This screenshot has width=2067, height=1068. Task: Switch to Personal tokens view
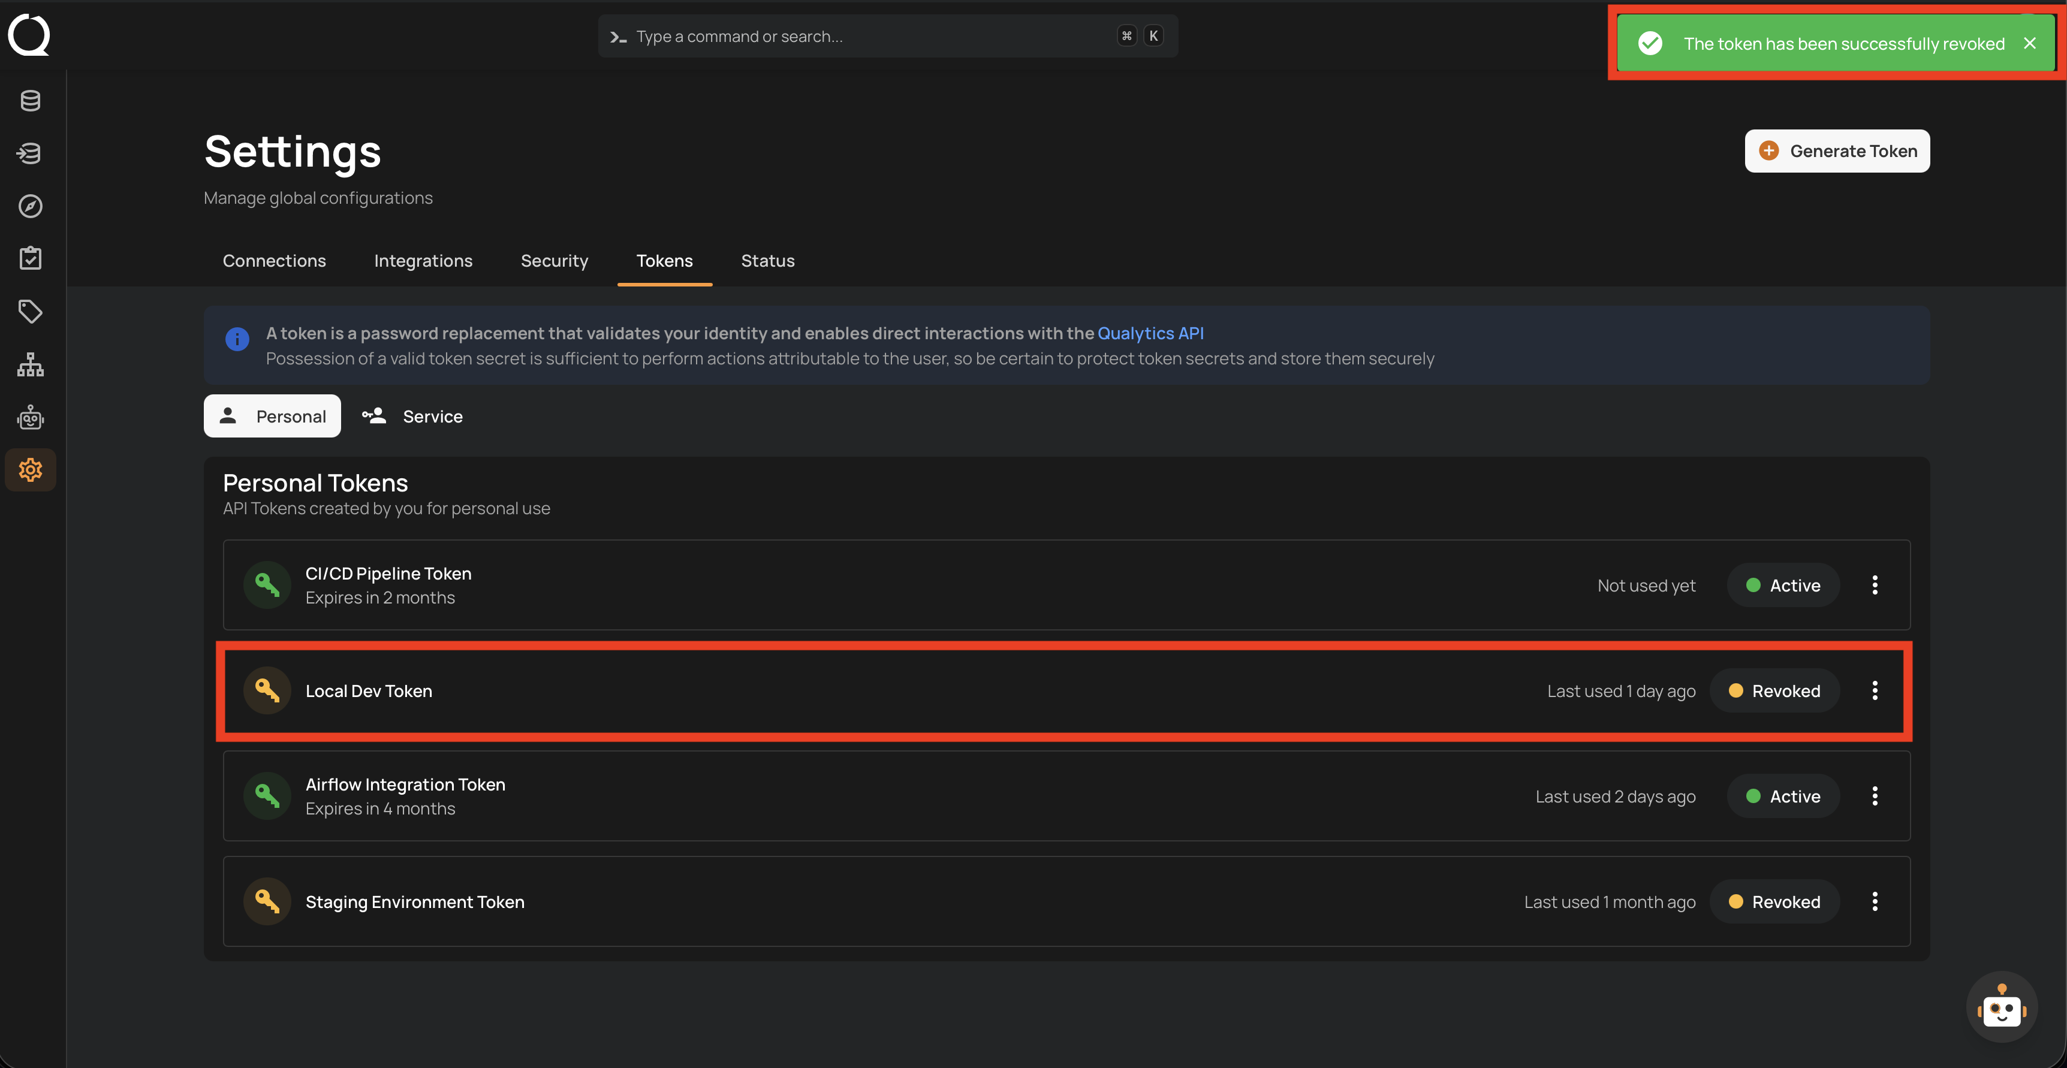coord(272,416)
